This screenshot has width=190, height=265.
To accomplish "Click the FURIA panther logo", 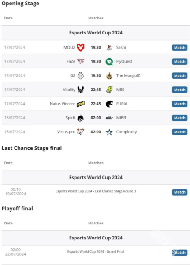I will [x=109, y=104].
